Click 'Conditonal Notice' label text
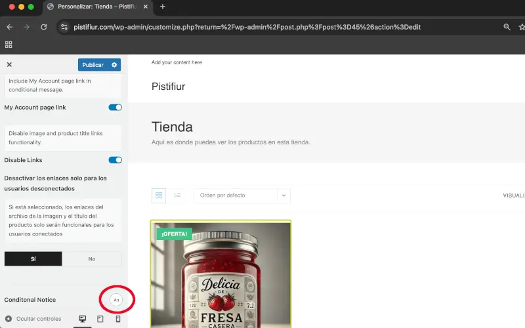525x328 pixels. [x=30, y=300]
